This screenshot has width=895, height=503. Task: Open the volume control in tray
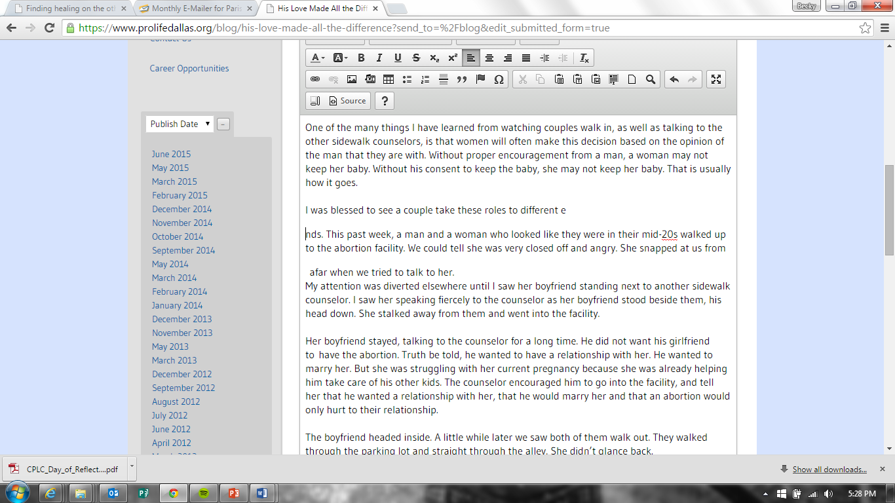point(829,494)
